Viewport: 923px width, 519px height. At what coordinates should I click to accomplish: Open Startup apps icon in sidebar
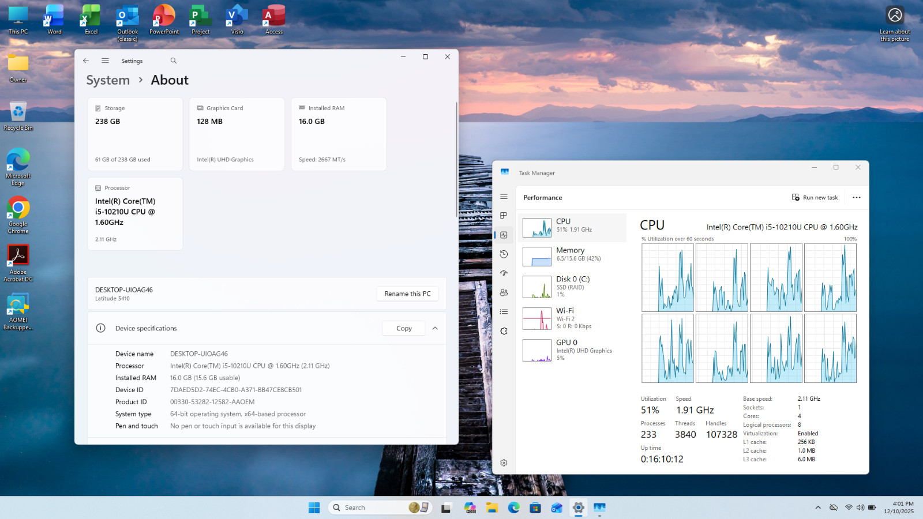click(x=504, y=273)
